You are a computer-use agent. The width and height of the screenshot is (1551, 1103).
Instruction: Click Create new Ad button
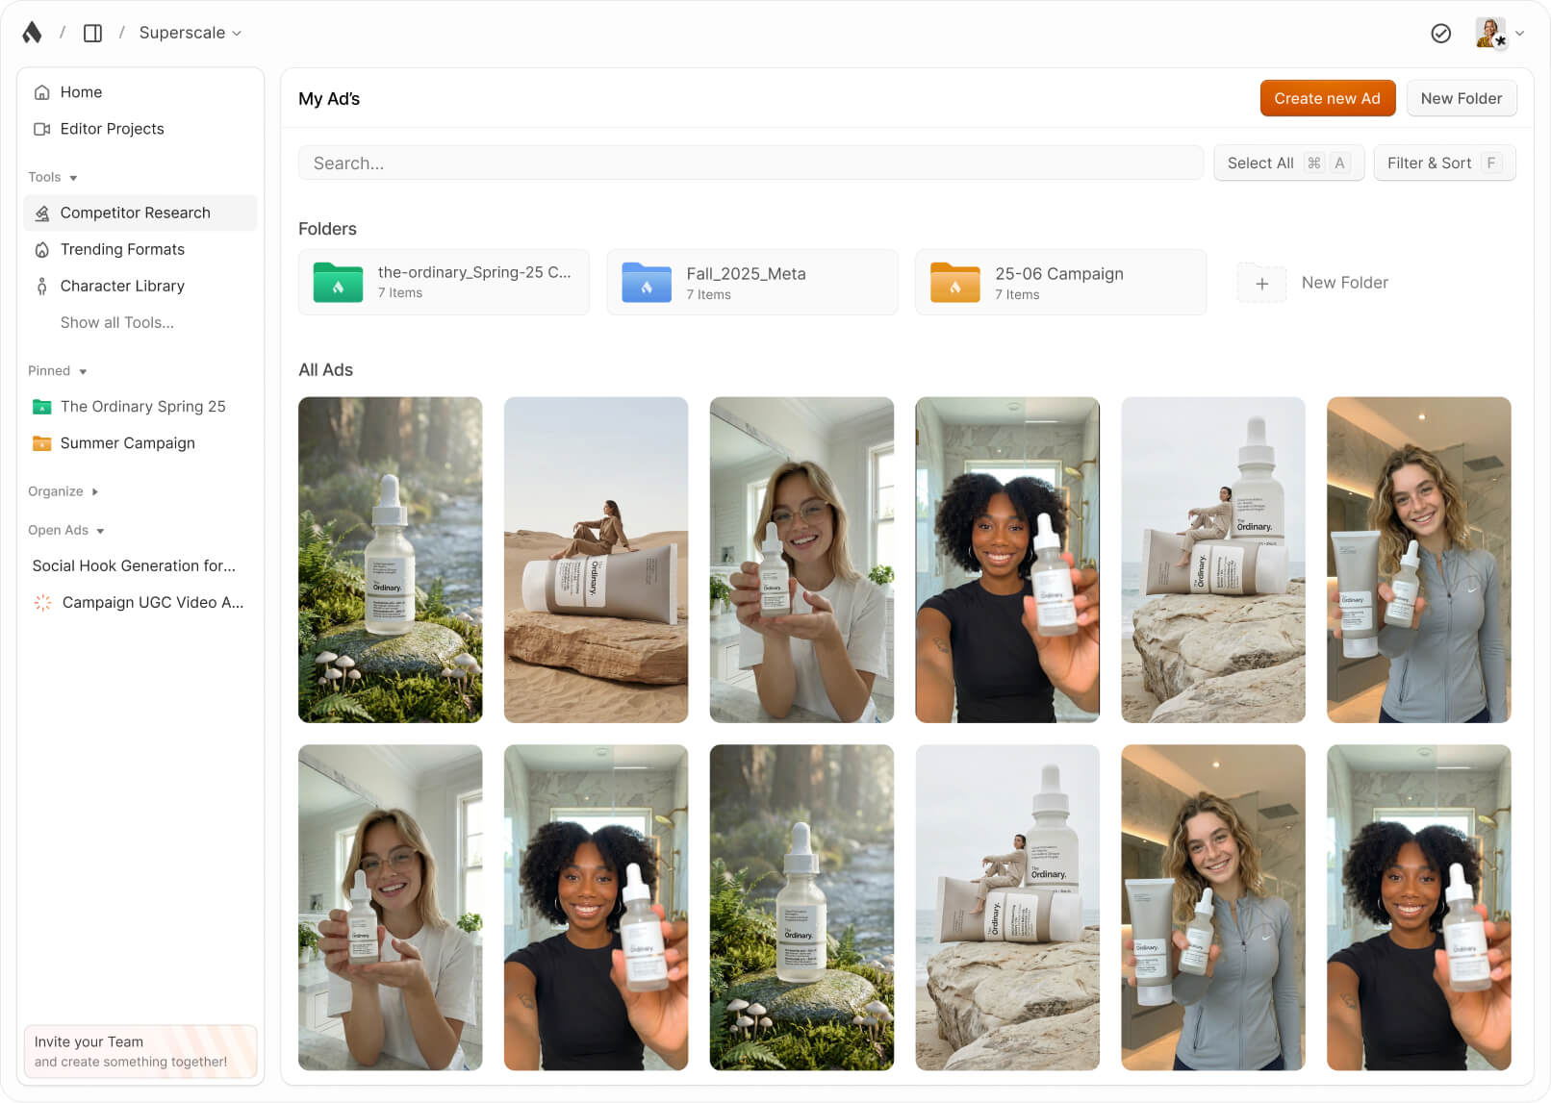[x=1327, y=98]
